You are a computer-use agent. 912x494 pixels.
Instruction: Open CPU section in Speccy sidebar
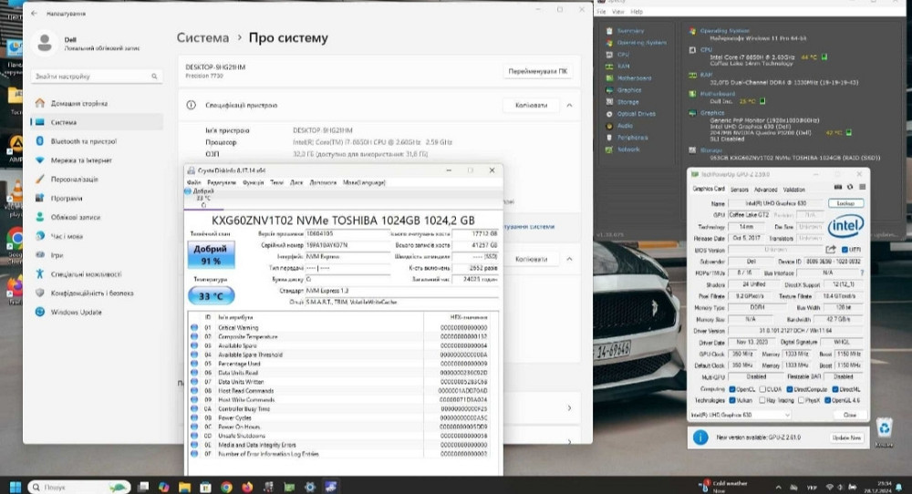tap(623, 55)
